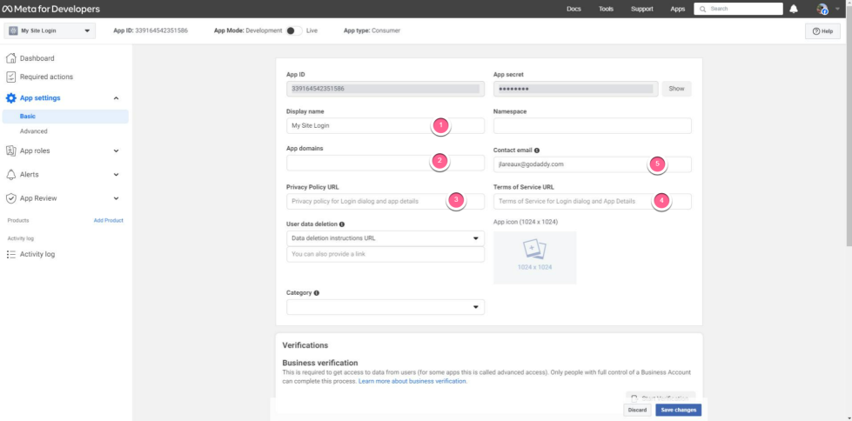Click the Start Verification button
The width and height of the screenshot is (852, 421).
661,398
